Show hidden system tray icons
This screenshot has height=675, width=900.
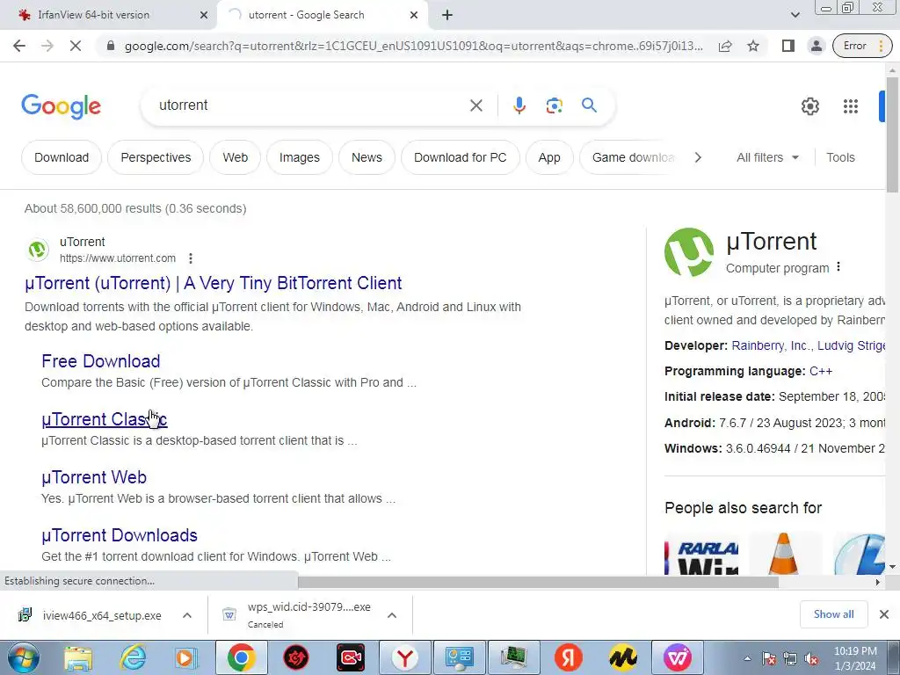747,658
